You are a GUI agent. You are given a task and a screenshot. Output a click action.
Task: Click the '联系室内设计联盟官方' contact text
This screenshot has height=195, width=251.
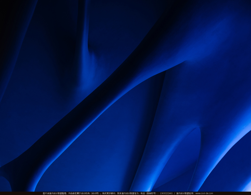[x=128, y=193]
